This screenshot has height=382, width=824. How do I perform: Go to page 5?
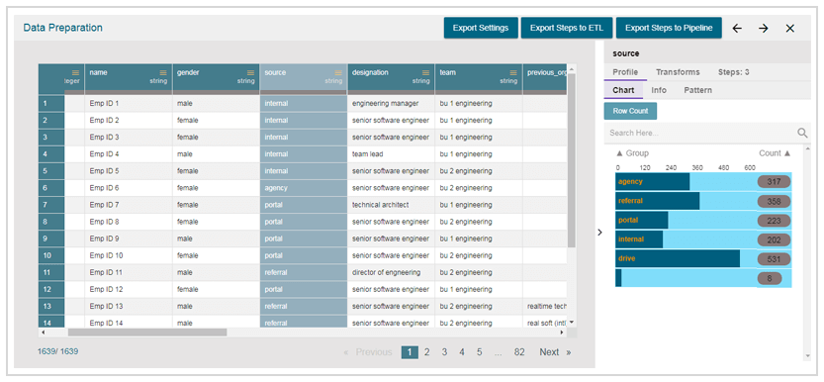click(479, 352)
